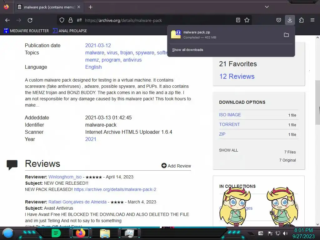The width and height of the screenshot is (320, 240).
Task: Open the antivirus topic link
Action: tap(132, 60)
